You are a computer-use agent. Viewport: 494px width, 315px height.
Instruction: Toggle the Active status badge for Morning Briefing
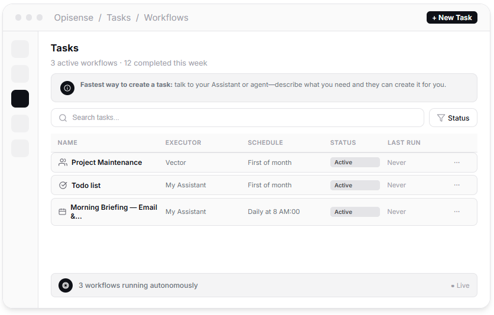(355, 212)
